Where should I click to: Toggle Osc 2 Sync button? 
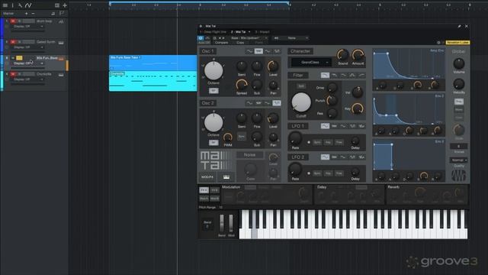pos(241,137)
